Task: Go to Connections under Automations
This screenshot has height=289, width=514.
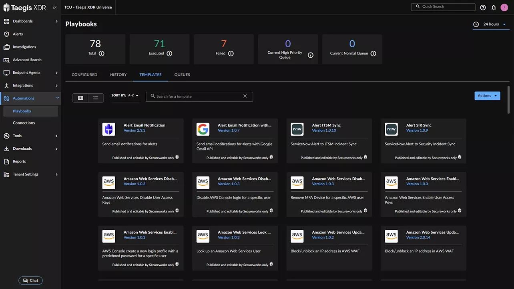Action: pos(24,123)
